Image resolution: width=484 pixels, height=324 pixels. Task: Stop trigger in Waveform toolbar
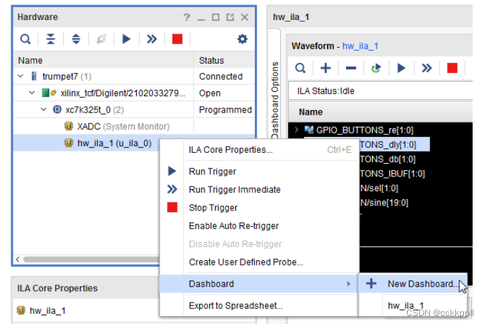click(452, 68)
